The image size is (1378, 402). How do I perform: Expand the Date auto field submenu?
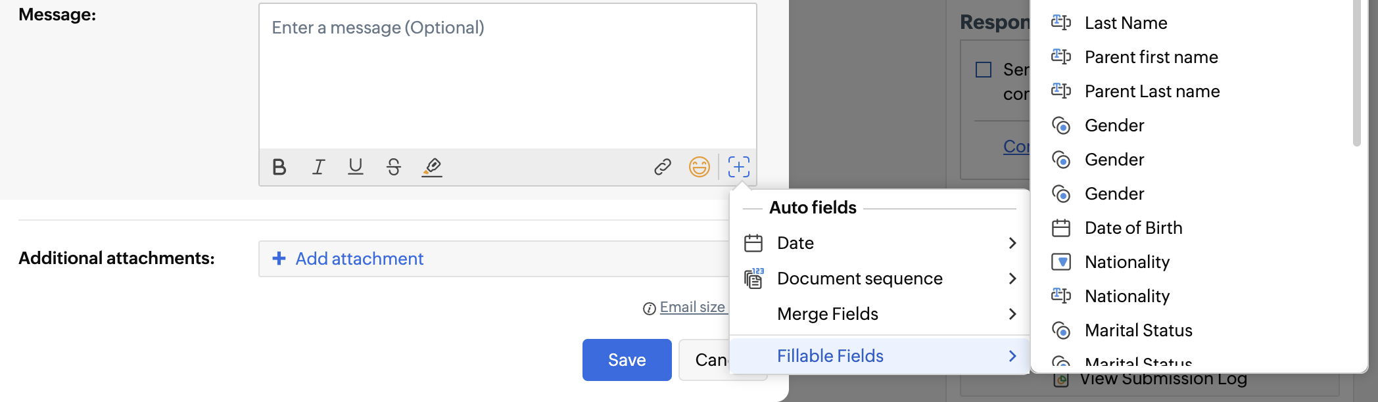click(1012, 243)
